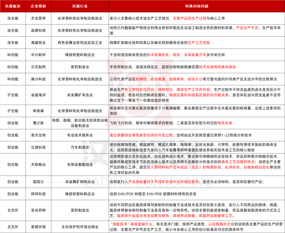Click industry 非金属矿采选业
This screenshot has width=285, height=233.
point(80,95)
